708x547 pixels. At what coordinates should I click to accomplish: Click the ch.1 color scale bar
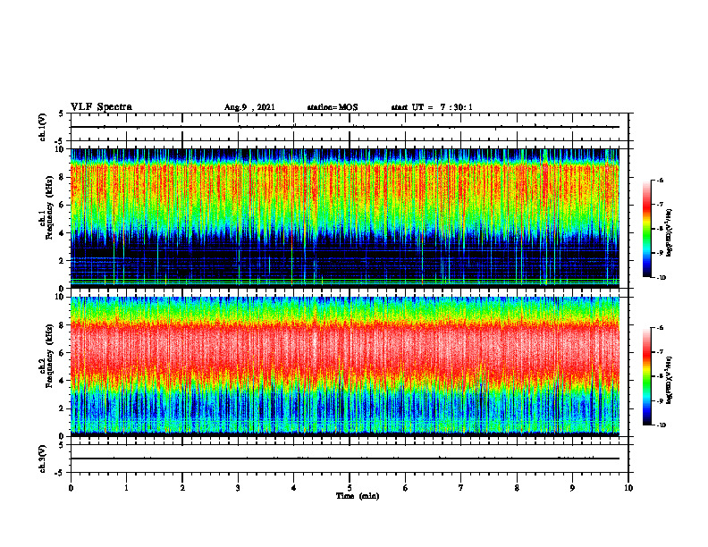point(646,229)
